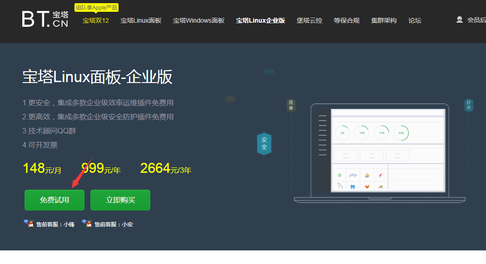Click the 2664元/3年 price text
Viewport: 486px width, 264px height.
pyautogui.click(x=166, y=169)
